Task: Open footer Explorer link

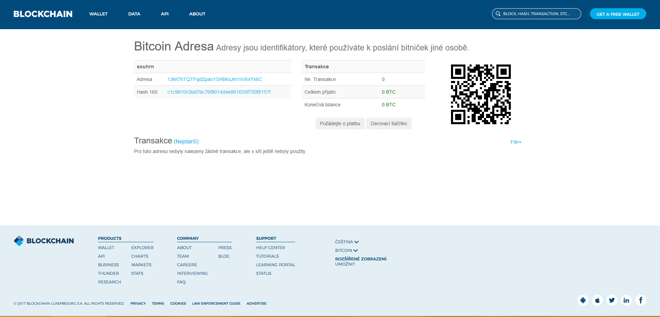Action: click(x=142, y=248)
